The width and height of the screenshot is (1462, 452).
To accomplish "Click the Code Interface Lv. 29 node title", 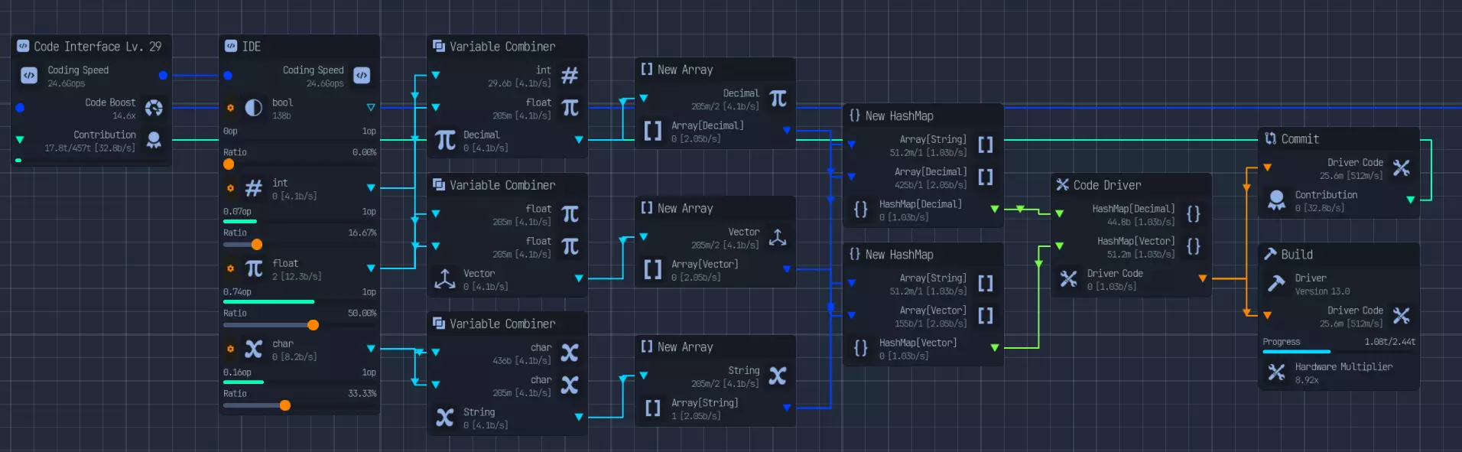I will pos(97,47).
